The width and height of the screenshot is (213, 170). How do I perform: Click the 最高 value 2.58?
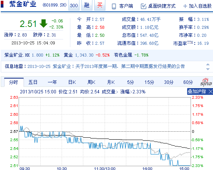pos(100,27)
